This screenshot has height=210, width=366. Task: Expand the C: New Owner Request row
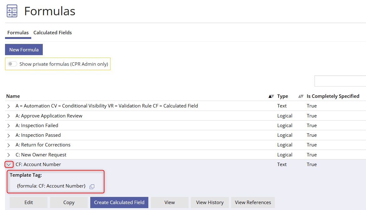pyautogui.click(x=9, y=155)
